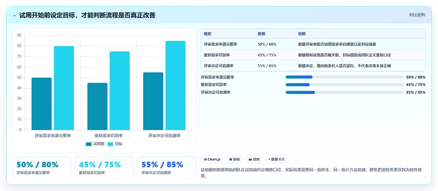The height and width of the screenshot is (191, 438).
Task: Click the y-axis tick 90
Action: (19, 35)
